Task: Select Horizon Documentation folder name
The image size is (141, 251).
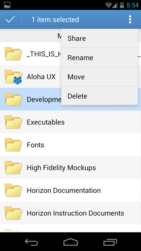Action: click(63, 191)
